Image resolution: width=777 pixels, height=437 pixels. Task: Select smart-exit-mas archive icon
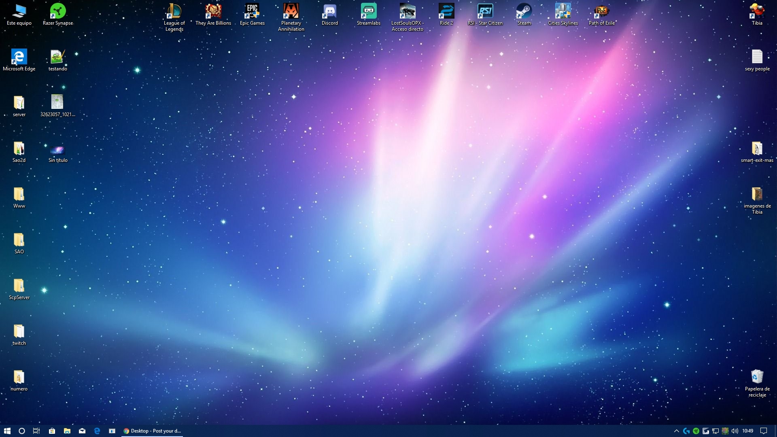click(x=757, y=152)
